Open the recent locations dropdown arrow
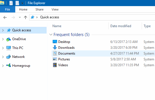 (x=20, y=17)
